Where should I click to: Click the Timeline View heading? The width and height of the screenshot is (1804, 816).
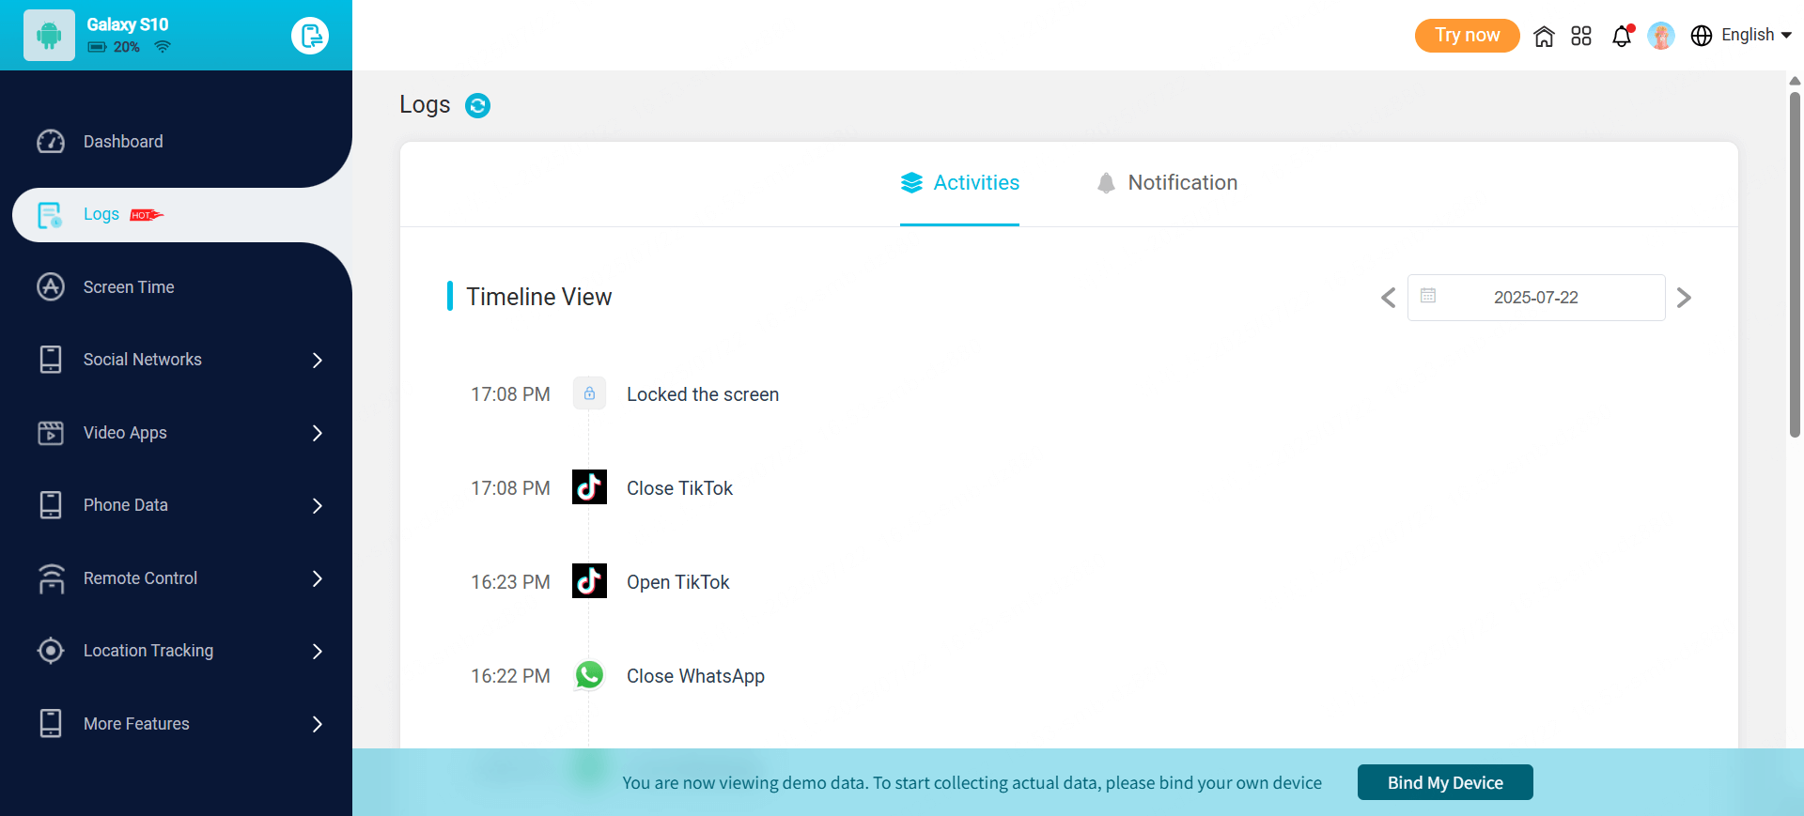539,297
